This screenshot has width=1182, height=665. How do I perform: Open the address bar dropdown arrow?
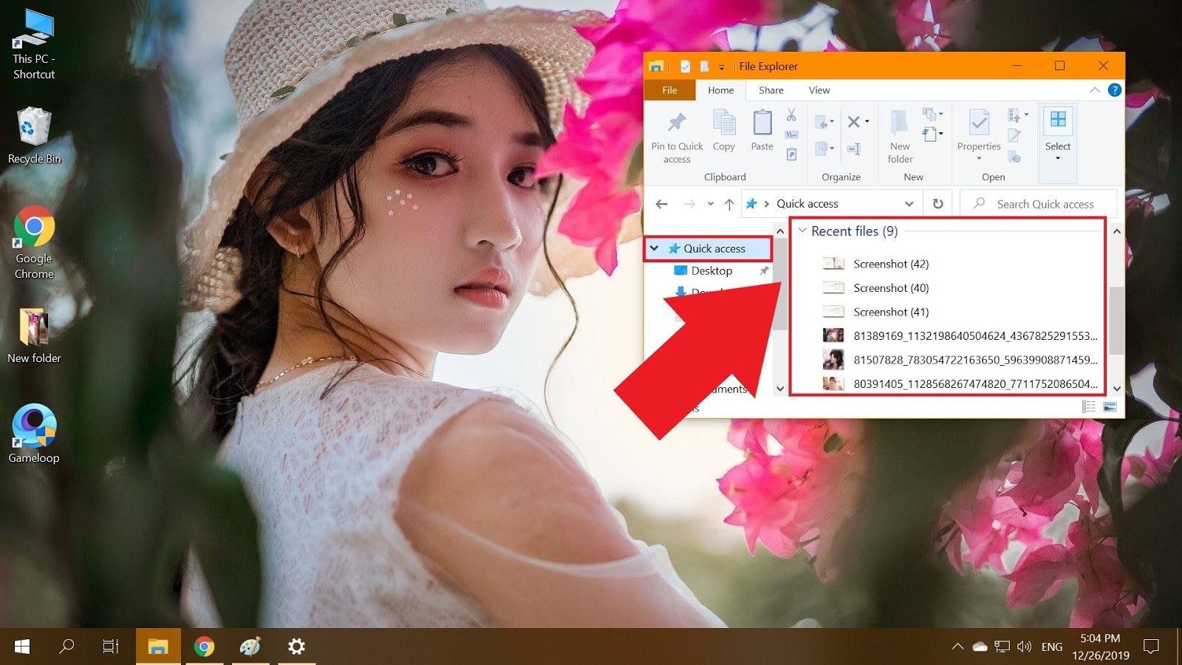pyautogui.click(x=910, y=203)
